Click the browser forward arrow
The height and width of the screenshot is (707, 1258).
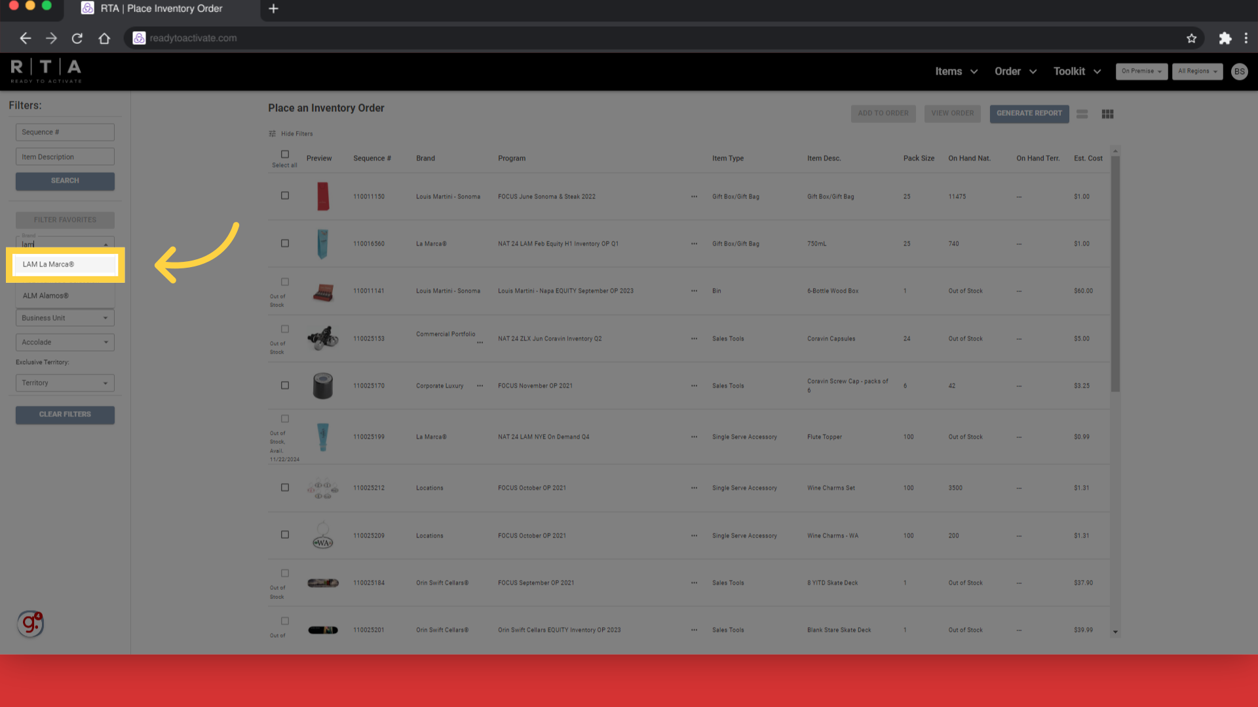click(x=51, y=38)
